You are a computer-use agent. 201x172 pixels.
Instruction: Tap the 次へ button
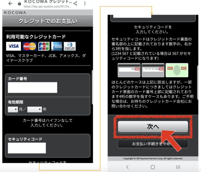(153, 127)
